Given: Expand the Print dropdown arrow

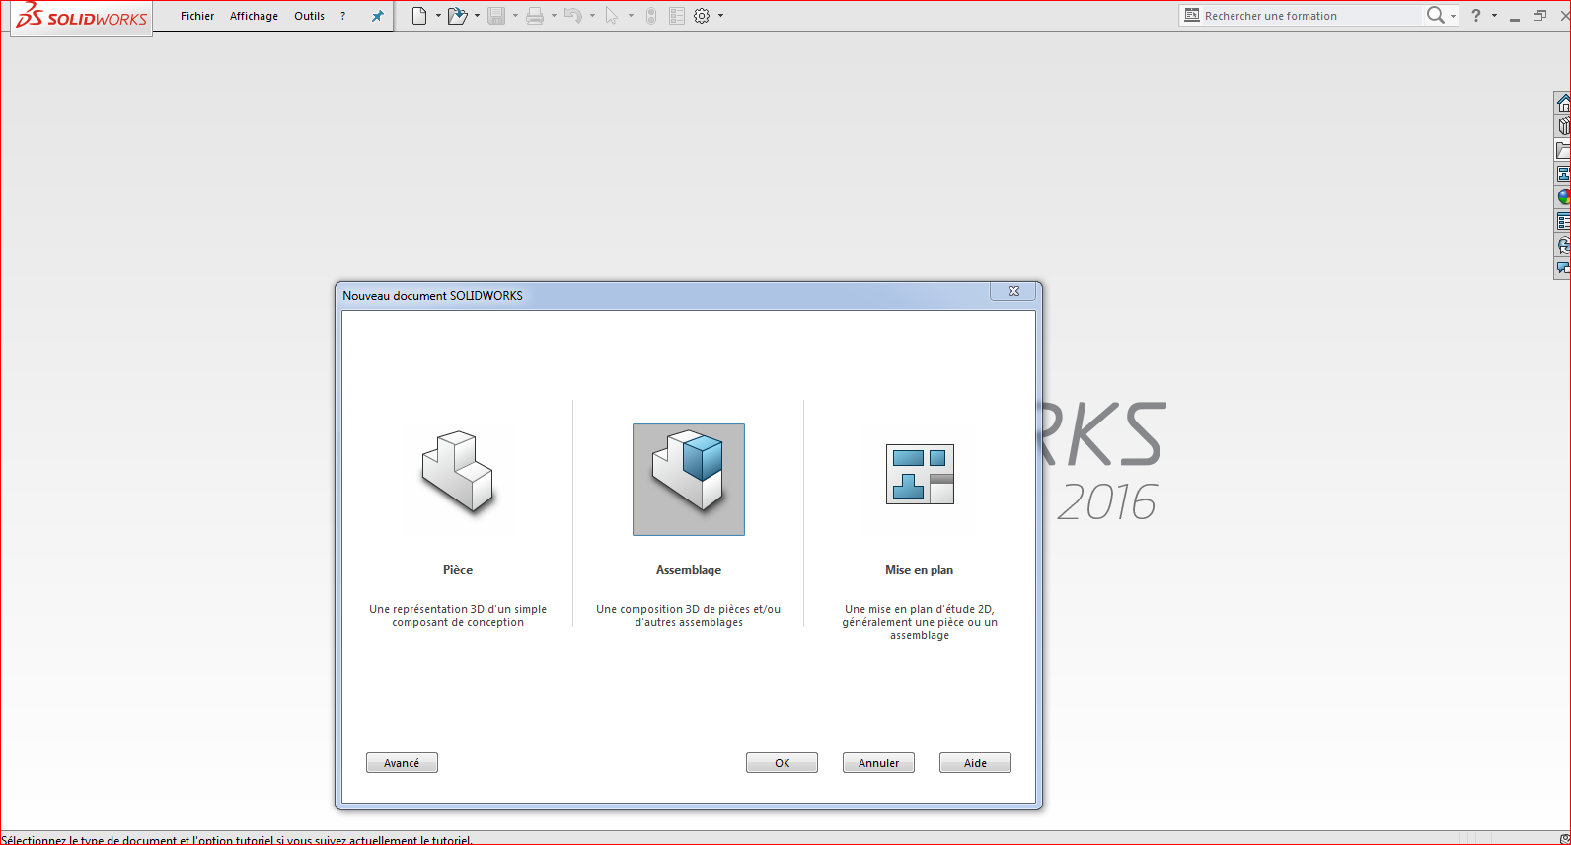Looking at the screenshot, I should point(554,16).
